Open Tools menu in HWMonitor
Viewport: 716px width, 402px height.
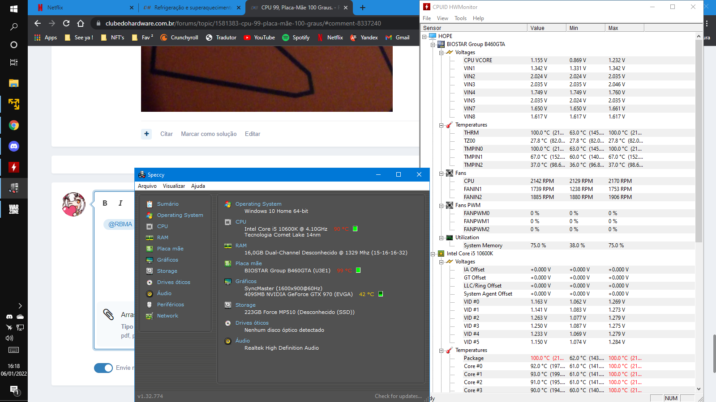(460, 18)
